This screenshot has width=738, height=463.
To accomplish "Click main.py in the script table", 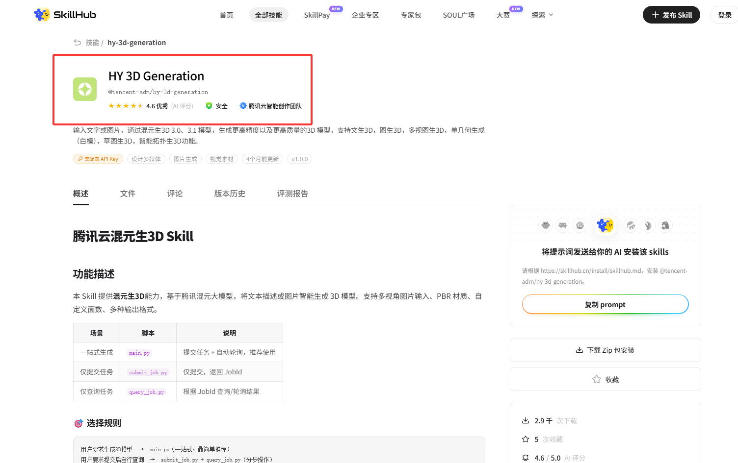I will 139,353.
